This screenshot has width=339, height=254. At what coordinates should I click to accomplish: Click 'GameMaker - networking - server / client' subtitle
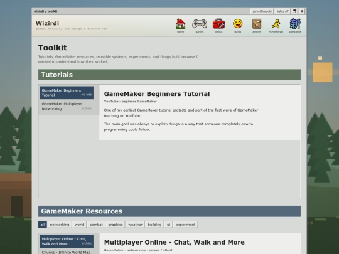pyautogui.click(x=138, y=250)
